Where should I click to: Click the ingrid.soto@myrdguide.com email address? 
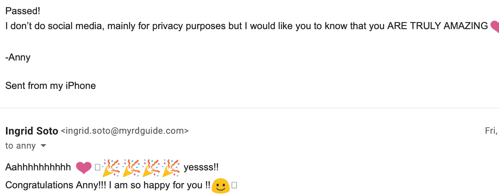pos(125,131)
